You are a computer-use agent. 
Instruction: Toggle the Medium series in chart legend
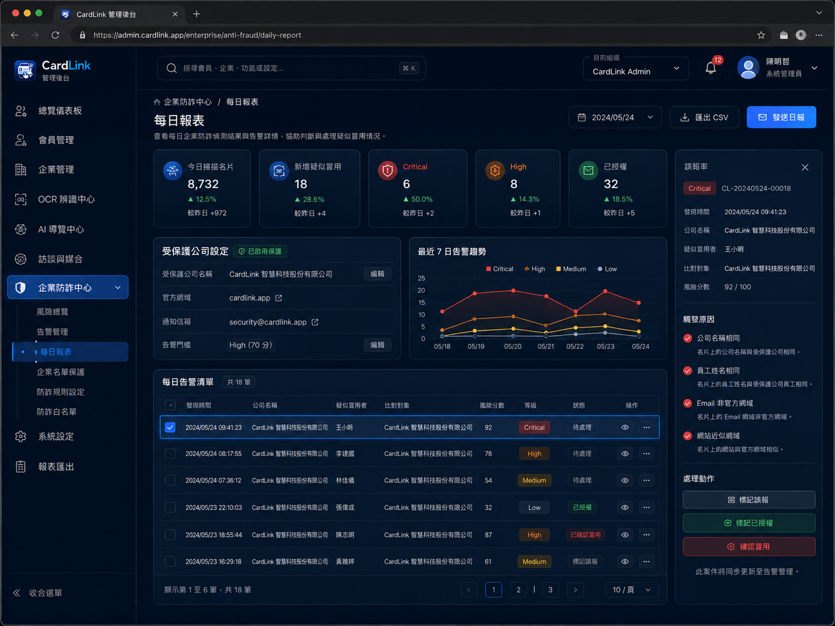(571, 269)
